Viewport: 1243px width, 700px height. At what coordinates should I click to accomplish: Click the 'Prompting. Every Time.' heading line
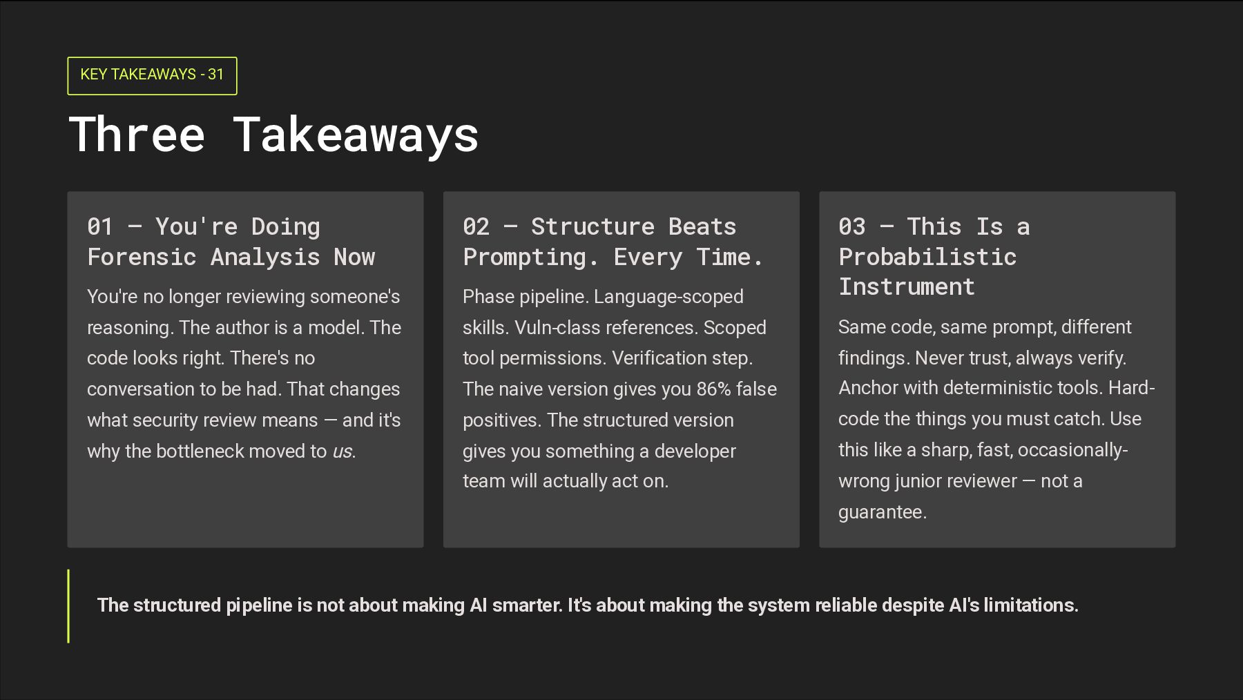click(613, 257)
